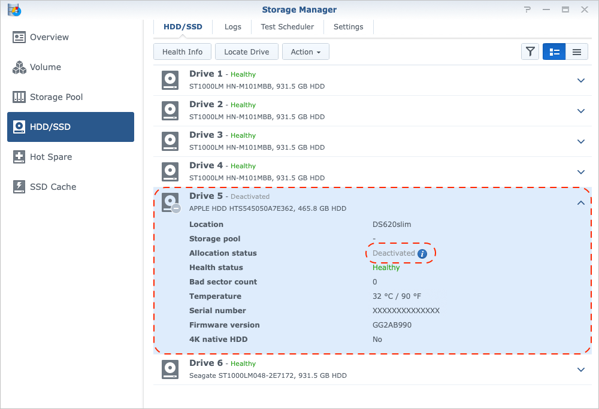
Task: Open the help question mark icon
Action: (527, 10)
